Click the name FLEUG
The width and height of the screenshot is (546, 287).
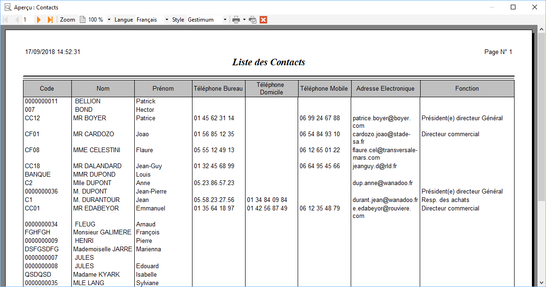[x=85, y=225]
